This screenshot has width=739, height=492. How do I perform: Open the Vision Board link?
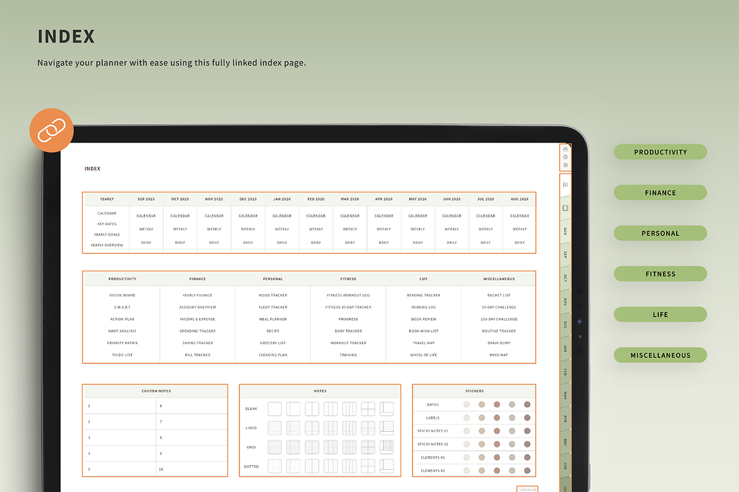(122, 295)
